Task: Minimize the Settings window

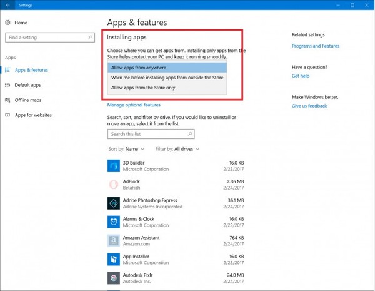Action: pyautogui.click(x=338, y=5)
